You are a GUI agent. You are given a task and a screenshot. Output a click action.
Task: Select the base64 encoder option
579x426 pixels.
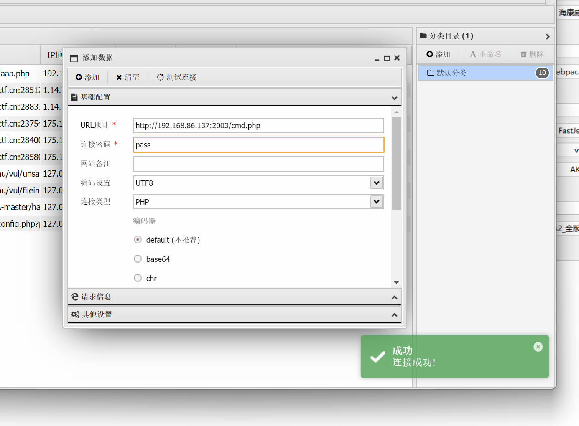pyautogui.click(x=138, y=259)
